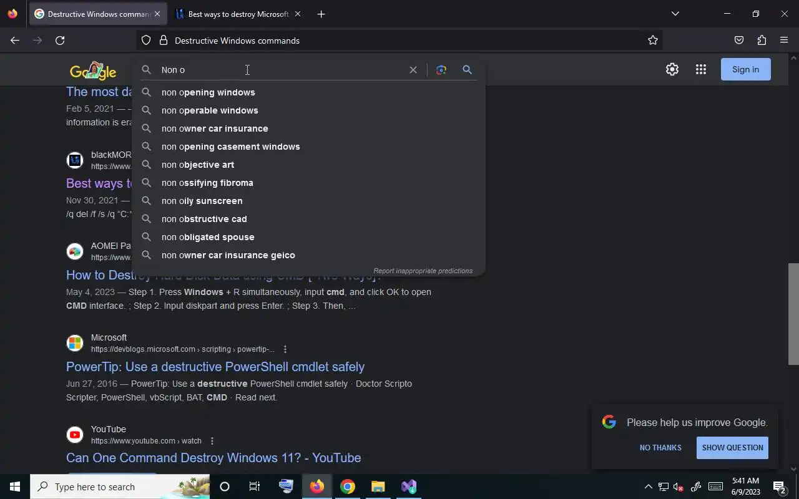
Task: Go back to previous page
Action: [15, 40]
